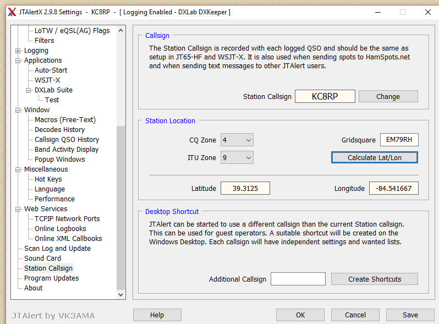Image resolution: width=439 pixels, height=324 pixels.
Task: Click the Help button
Action: point(157,315)
